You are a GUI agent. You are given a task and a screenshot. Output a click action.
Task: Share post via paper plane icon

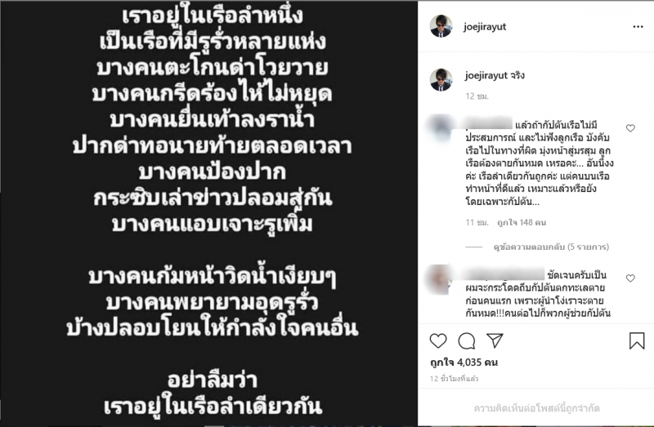click(495, 340)
